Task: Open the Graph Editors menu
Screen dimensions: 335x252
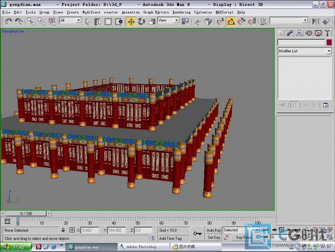Action: point(156,12)
